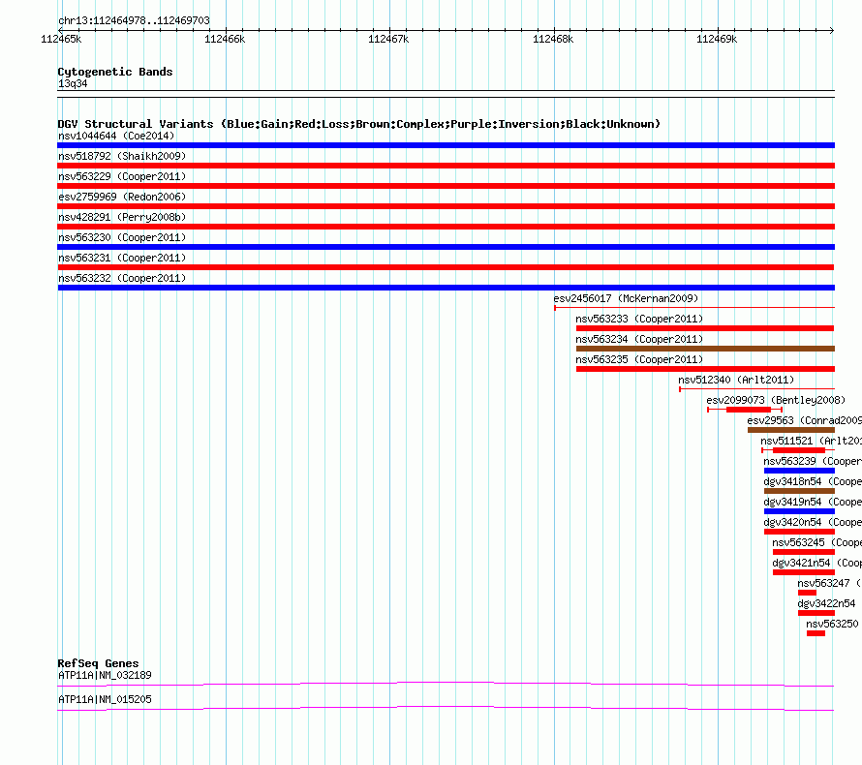Click the esv2759969 (Redon2006) variant label
Viewport: 862px width, 765px height.
pyautogui.click(x=122, y=197)
